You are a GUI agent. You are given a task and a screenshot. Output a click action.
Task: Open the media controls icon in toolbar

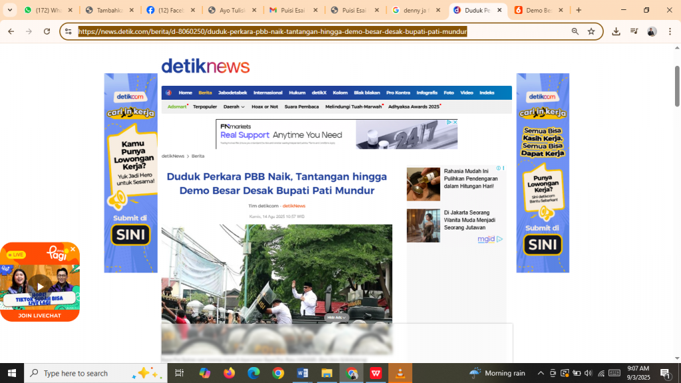pyautogui.click(x=634, y=31)
